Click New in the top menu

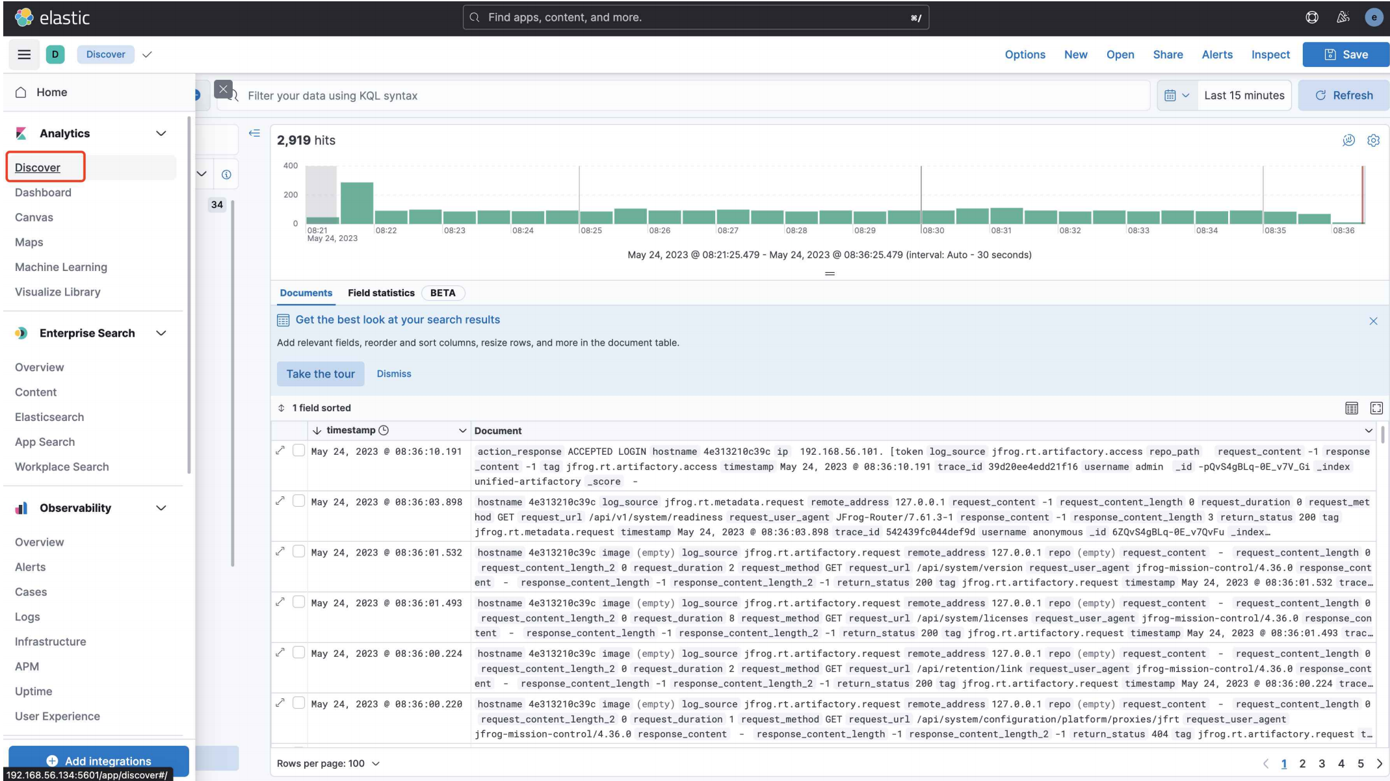click(1075, 55)
